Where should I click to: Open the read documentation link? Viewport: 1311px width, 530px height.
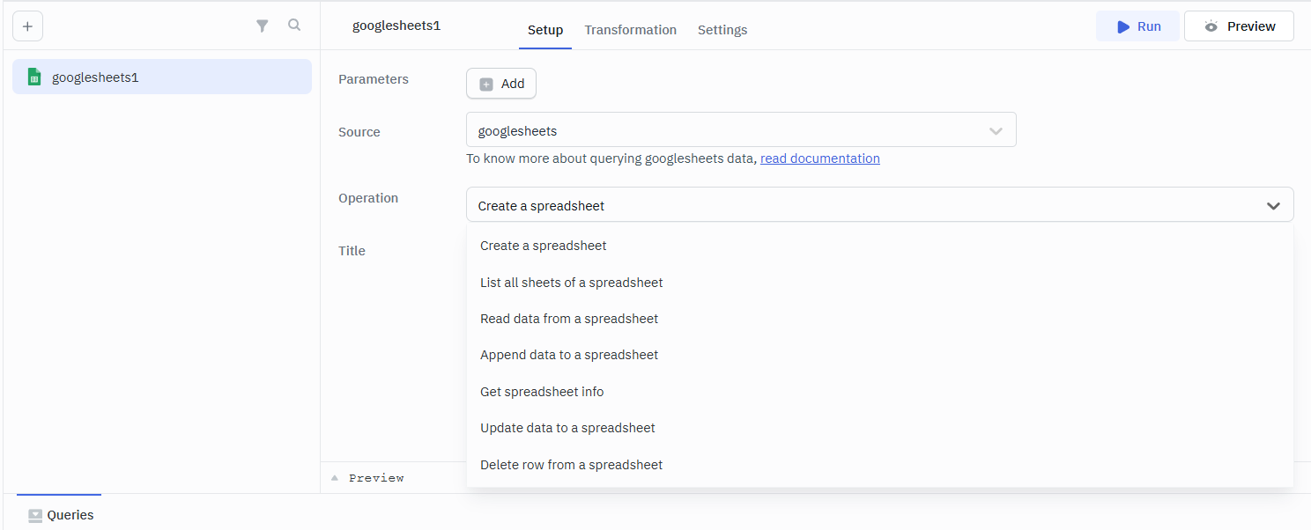(819, 158)
